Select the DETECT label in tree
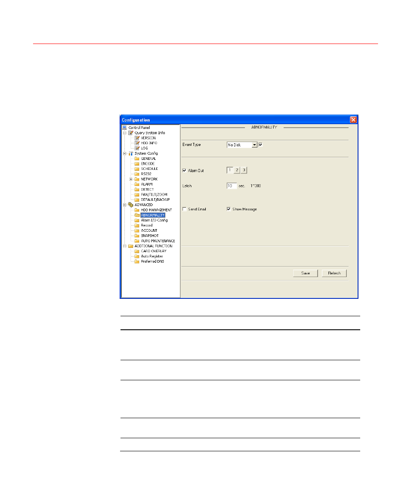Screen dimensions: 415x504 pos(147,189)
